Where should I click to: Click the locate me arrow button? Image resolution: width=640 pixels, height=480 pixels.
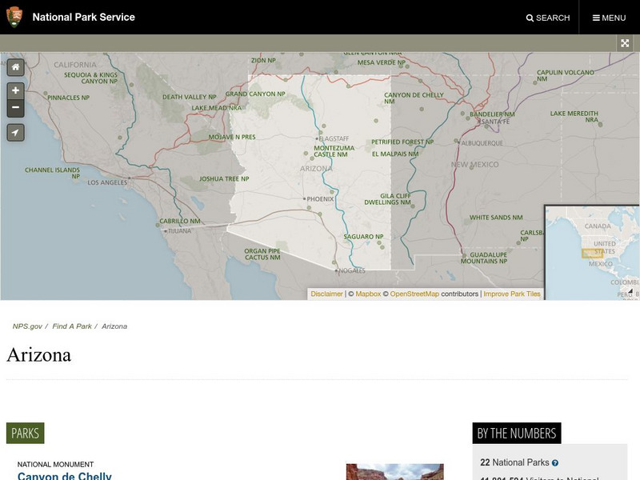tap(15, 133)
